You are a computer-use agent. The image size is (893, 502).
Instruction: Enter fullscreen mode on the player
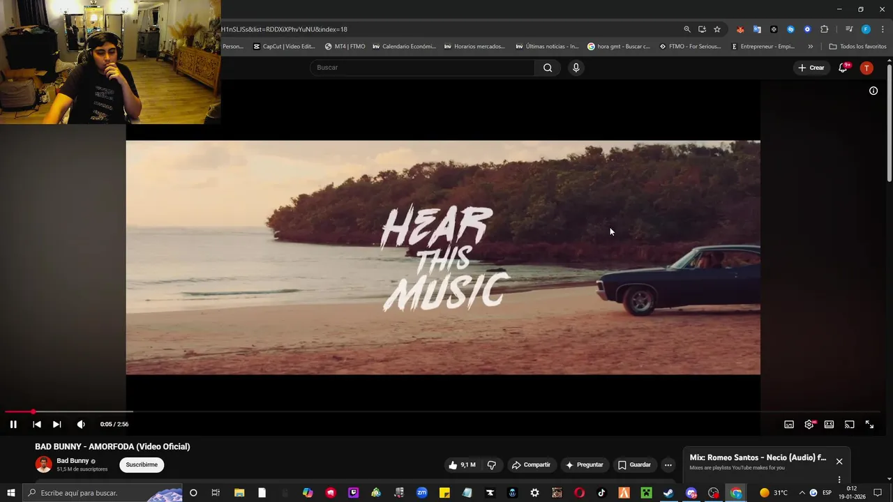(869, 424)
